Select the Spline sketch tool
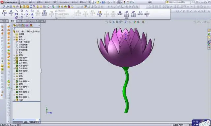This screenshot has height=126, width=211. tap(27, 11)
